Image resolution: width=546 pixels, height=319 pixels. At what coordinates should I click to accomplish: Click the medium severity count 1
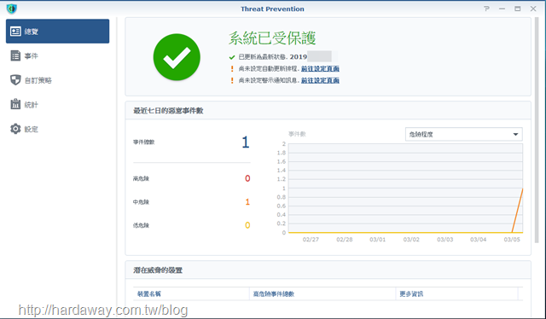[x=247, y=201]
